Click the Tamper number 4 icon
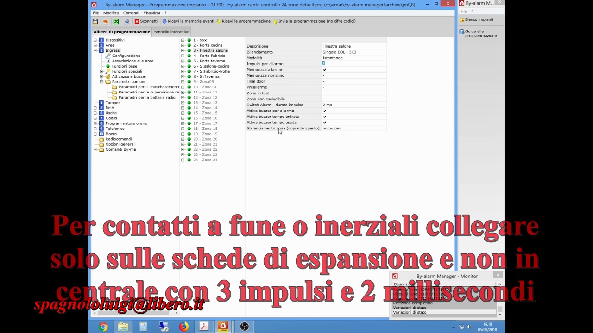The width and height of the screenshot is (593, 333). [x=101, y=103]
